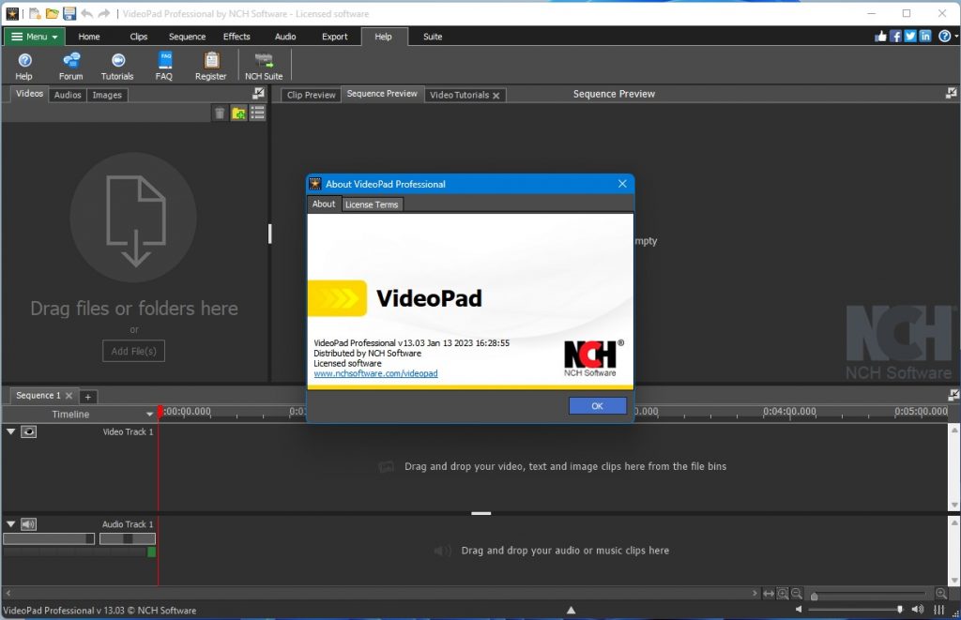This screenshot has width=961, height=620.
Task: Adjust the Audio Track 1 pan slider
Action: tap(128, 538)
